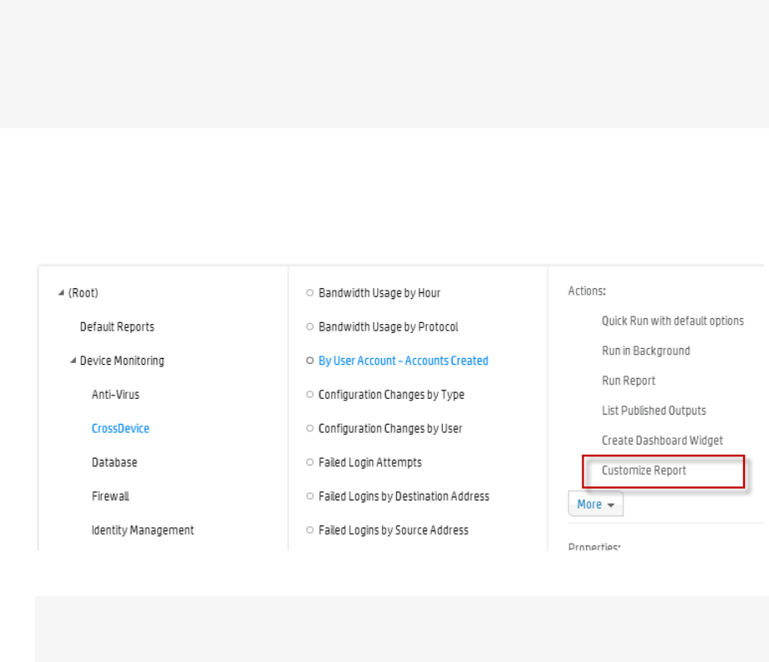Click the bullet beside Failed Logins by Destination Address
Viewport: 769px width, 662px height.
(310, 496)
